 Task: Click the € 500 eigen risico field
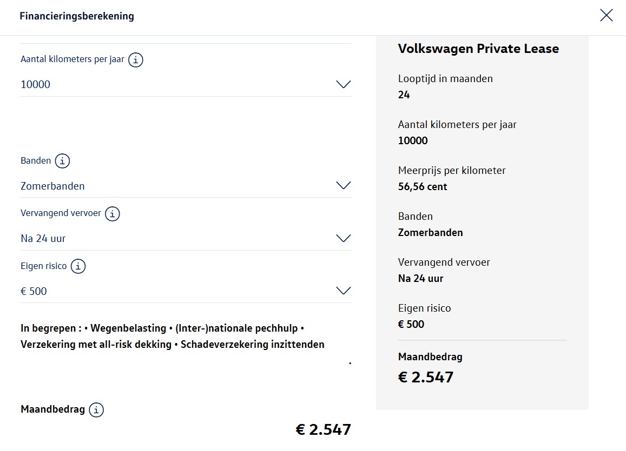186,291
